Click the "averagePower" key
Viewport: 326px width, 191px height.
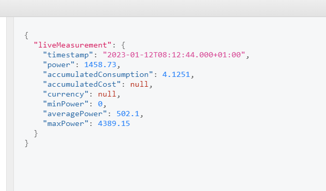[x=75, y=114]
